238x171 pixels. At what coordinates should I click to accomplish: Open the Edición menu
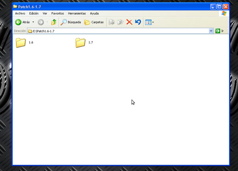[x=34, y=13]
